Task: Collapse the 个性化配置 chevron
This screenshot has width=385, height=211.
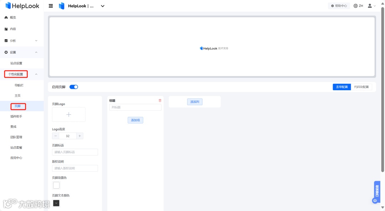Action: (x=36, y=74)
